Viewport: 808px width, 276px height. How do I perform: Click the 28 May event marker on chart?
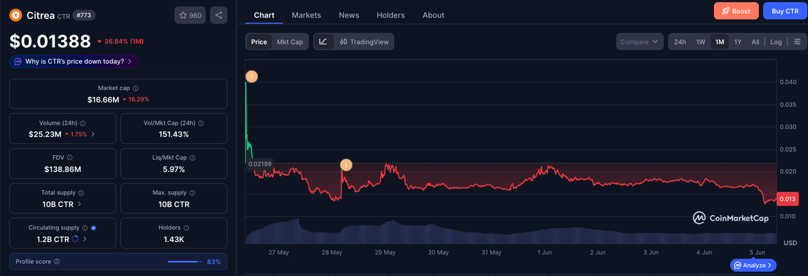coord(345,165)
